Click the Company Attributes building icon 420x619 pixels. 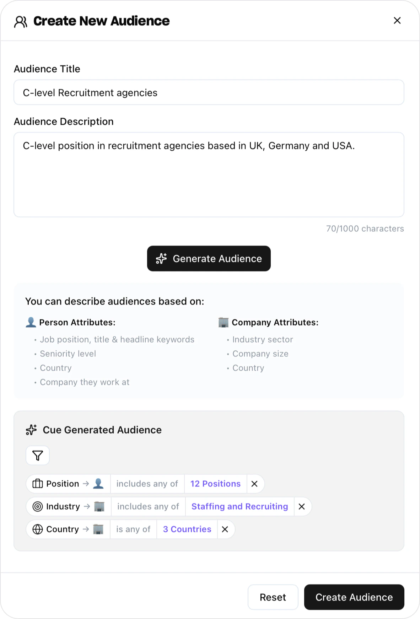point(224,322)
